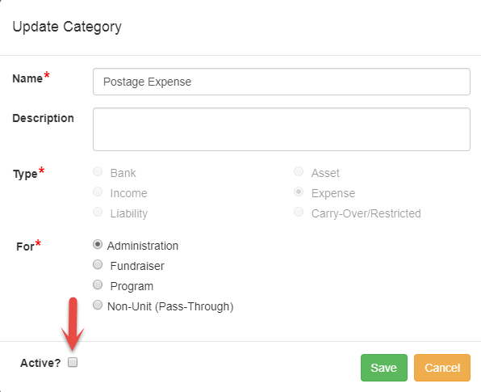Cancel the category update
The height and width of the screenshot is (392, 481).
442,368
